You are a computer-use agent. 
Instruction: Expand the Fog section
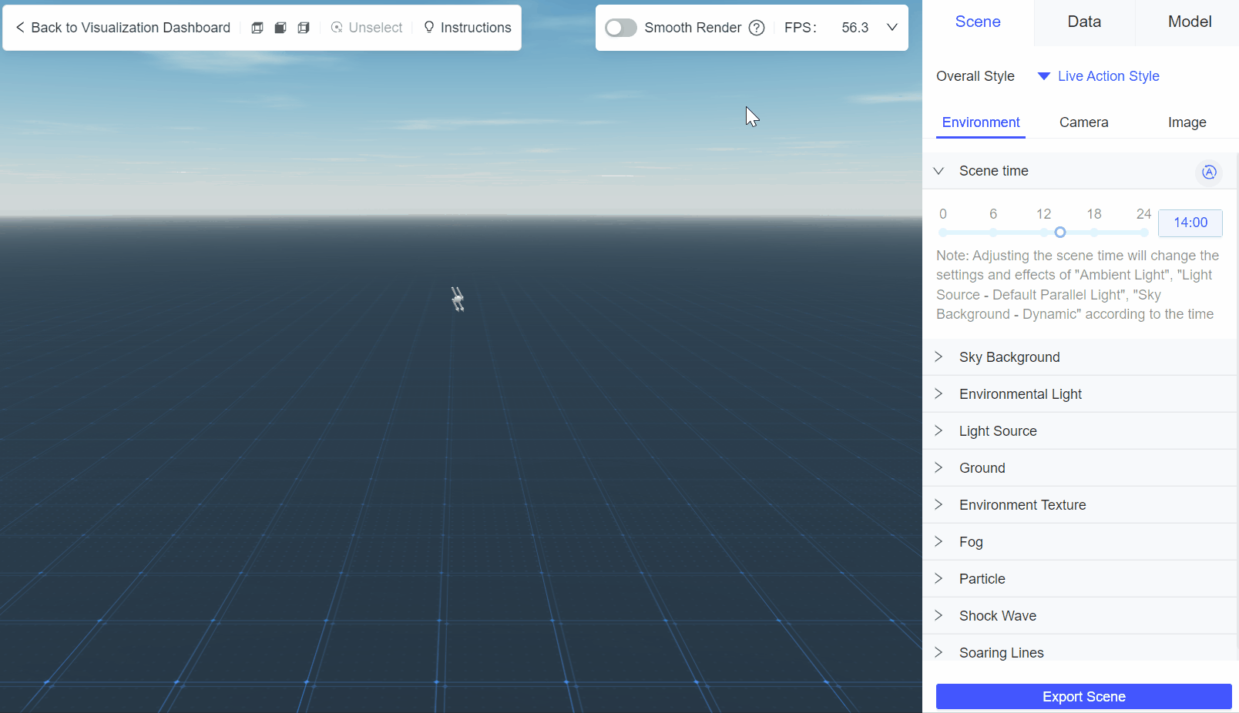1079,542
